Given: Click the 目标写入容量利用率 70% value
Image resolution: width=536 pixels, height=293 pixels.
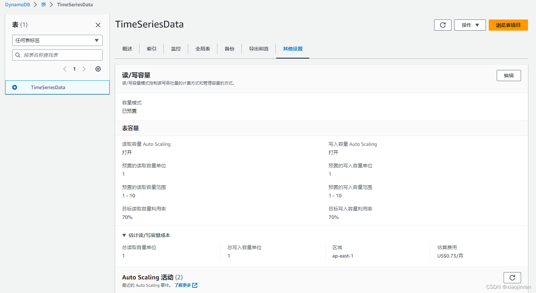Looking at the screenshot, I should tap(334, 217).
